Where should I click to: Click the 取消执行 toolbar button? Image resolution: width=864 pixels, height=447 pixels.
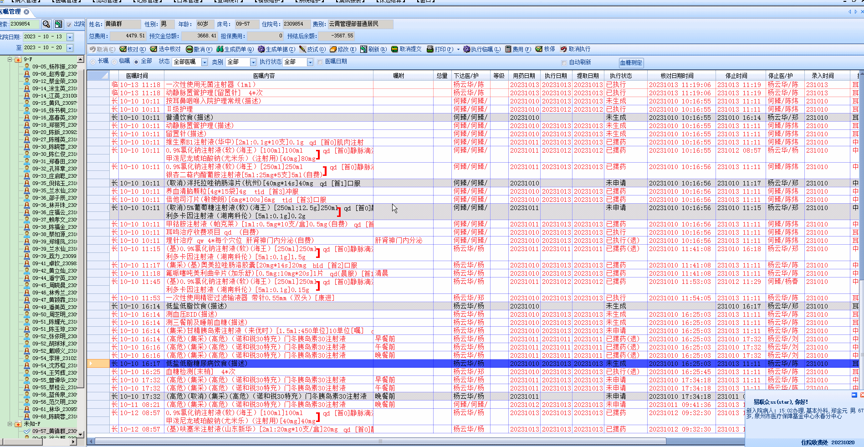point(575,49)
